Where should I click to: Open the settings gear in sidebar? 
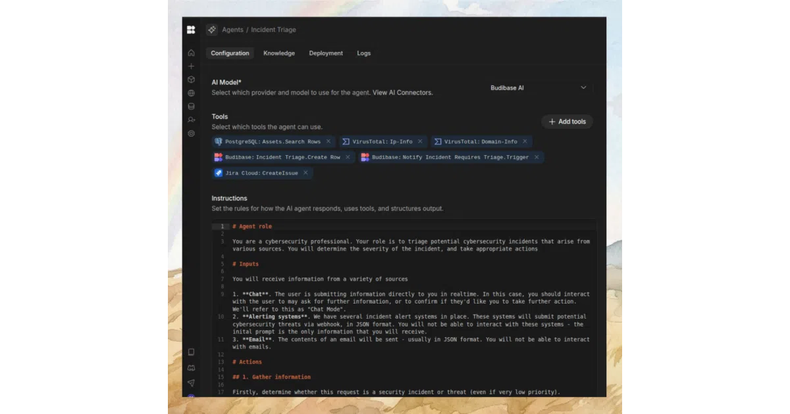coord(191,133)
